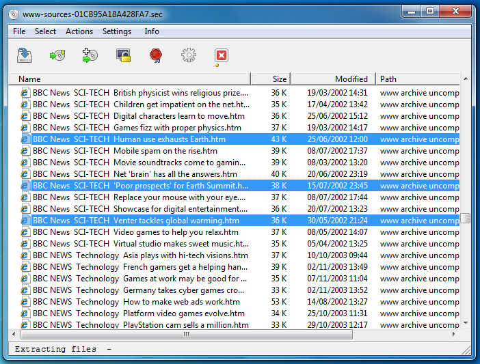Image resolution: width=480 pixels, height=364 pixels.
Task: Select 'PlayStation cam sells a million.htm' file
Action: tap(141, 324)
